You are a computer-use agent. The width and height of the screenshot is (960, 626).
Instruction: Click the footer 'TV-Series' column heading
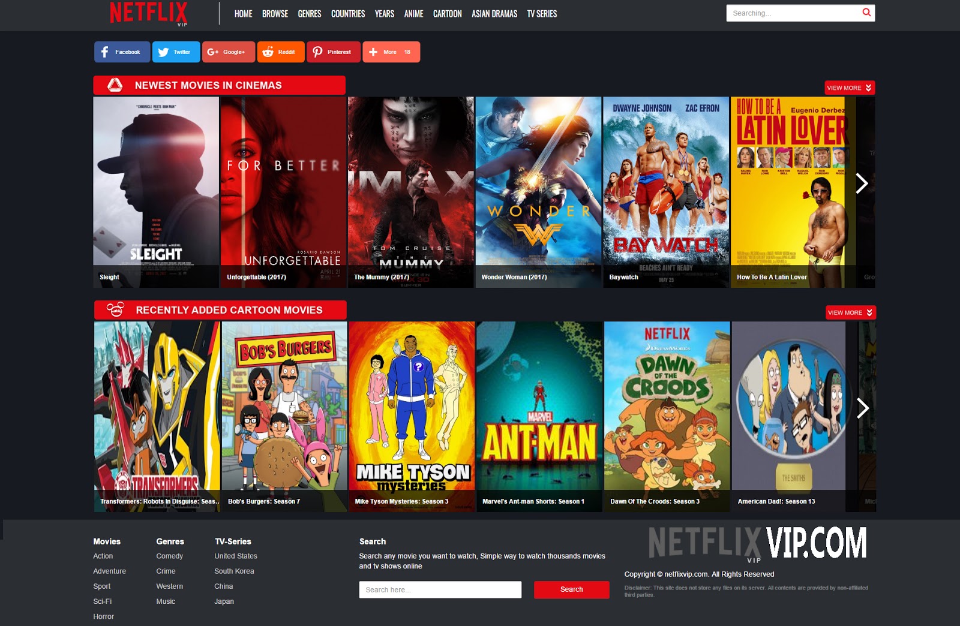[233, 541]
